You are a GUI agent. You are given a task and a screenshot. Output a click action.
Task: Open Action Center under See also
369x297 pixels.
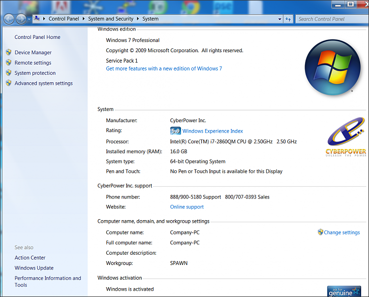(x=30, y=258)
